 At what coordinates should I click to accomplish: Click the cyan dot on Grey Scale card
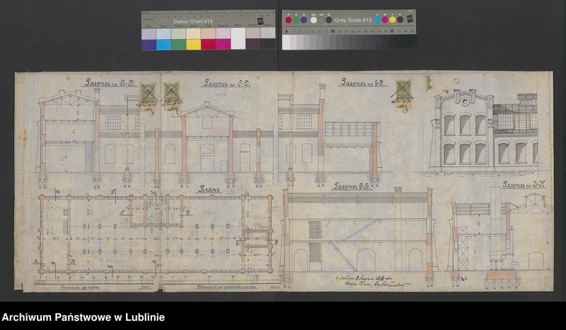click(x=378, y=20)
